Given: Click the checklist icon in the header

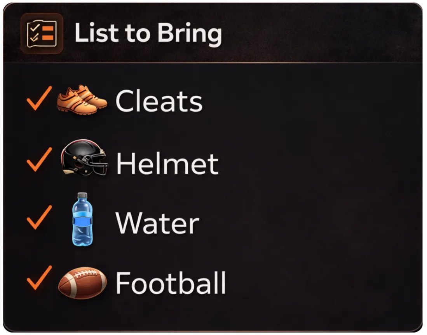Looking at the screenshot, I should [42, 33].
